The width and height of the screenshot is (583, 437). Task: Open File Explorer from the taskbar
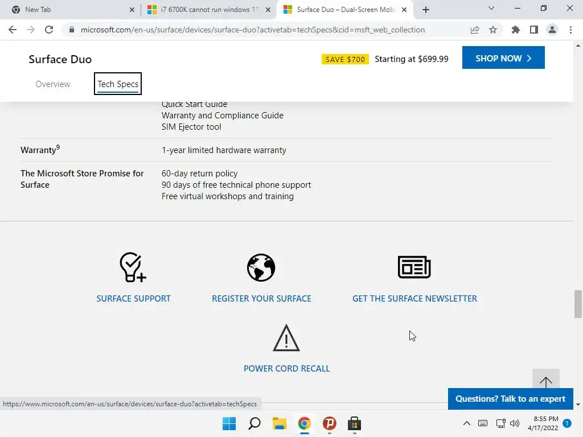(x=279, y=423)
